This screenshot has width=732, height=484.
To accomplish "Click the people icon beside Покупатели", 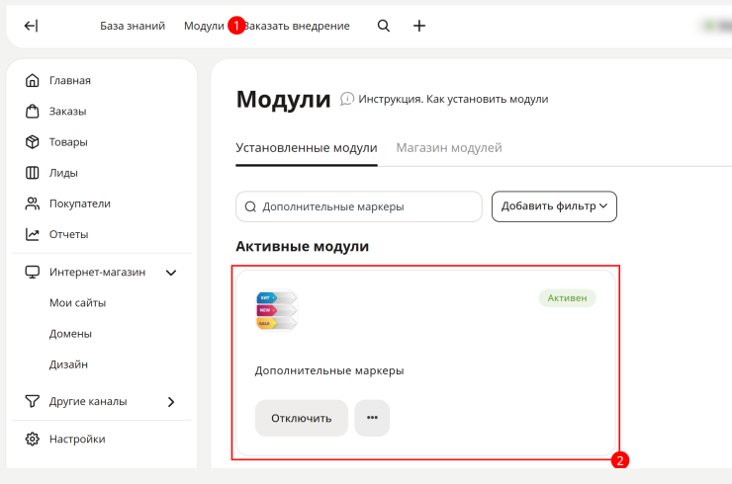I will (x=33, y=203).
